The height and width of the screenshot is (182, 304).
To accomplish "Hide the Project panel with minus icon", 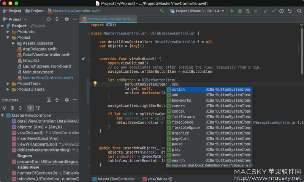I will (x=74, y=19).
